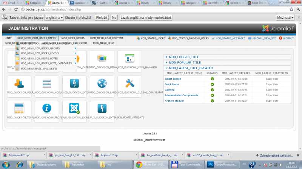
Task: Open the template manager quick icon
Action: 19,109
